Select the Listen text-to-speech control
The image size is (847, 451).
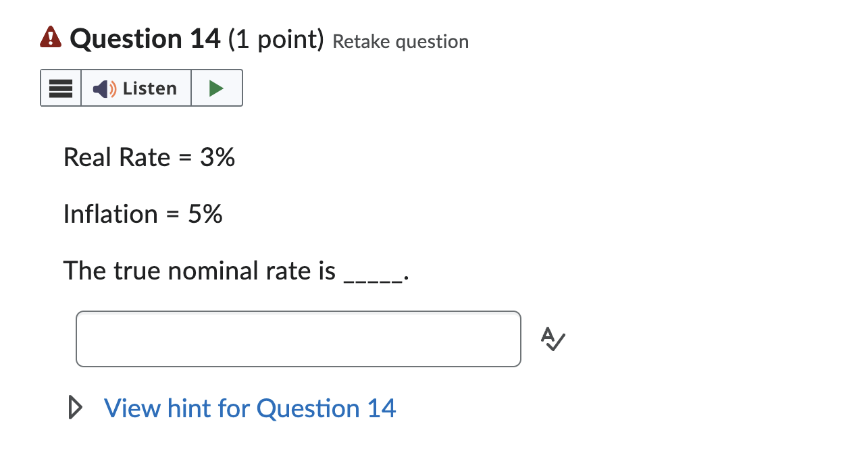tap(135, 88)
